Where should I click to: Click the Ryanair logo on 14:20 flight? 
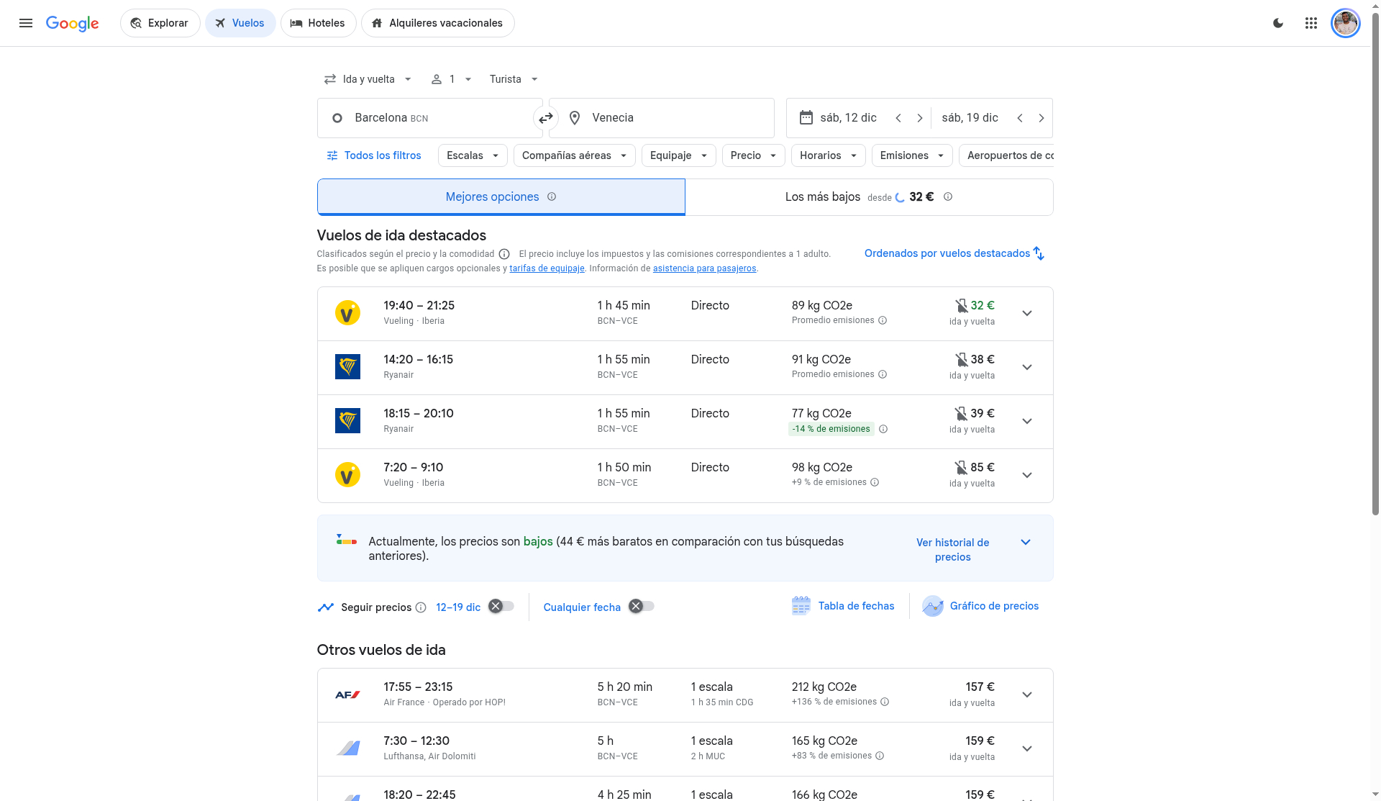pyautogui.click(x=347, y=367)
